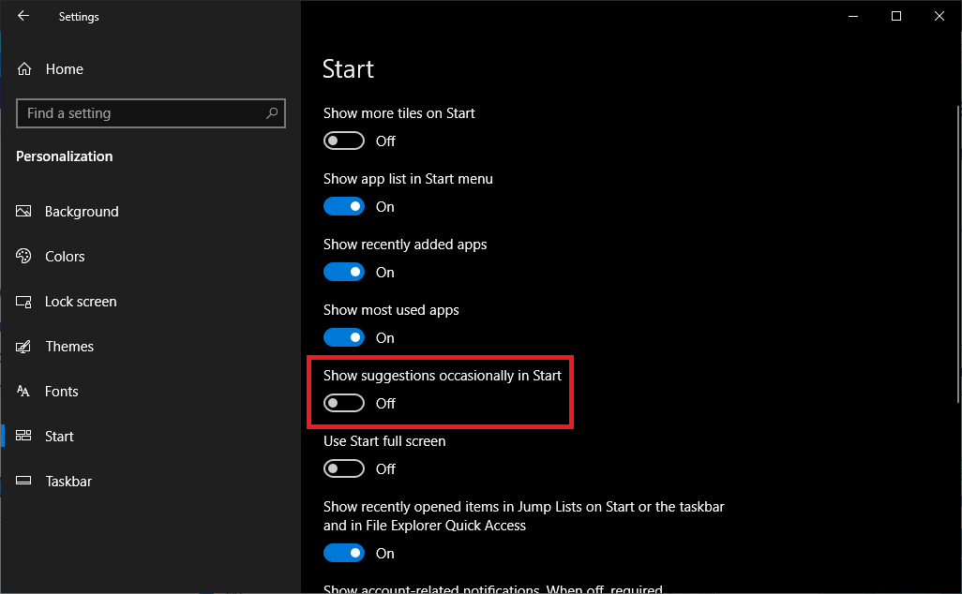
Task: Click the search magnifier icon
Action: click(272, 113)
